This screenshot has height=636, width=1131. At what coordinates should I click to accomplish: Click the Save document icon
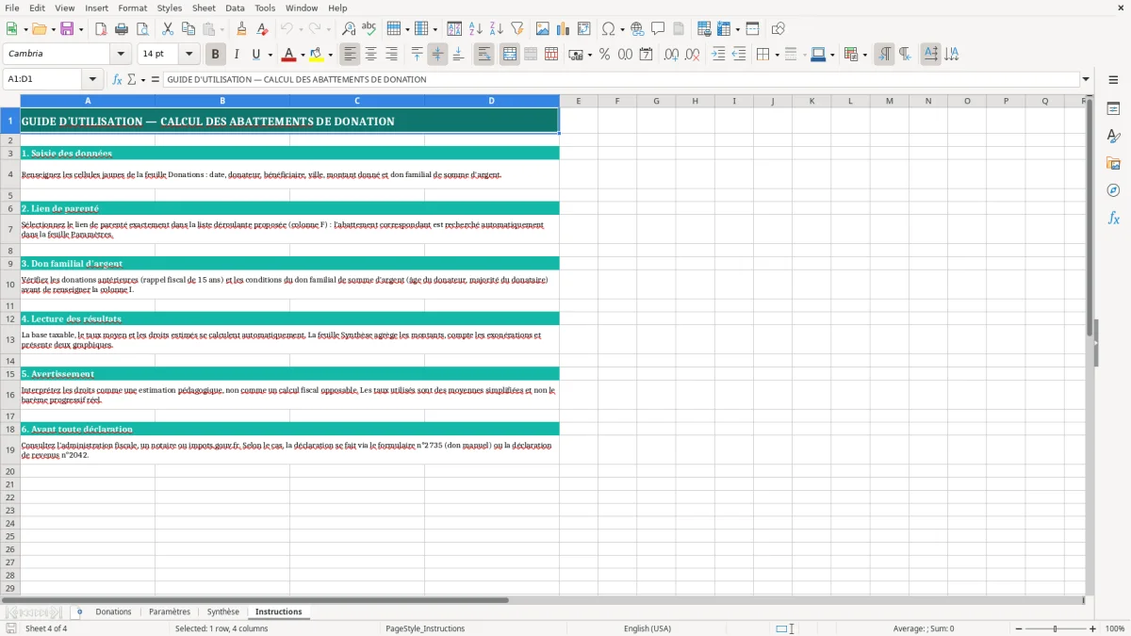(67, 29)
